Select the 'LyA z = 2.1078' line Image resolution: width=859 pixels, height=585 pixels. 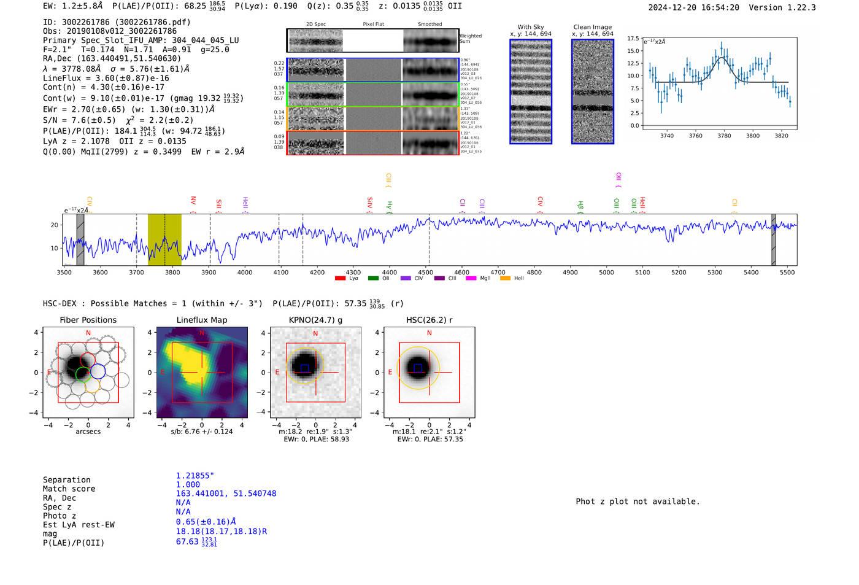(76, 141)
